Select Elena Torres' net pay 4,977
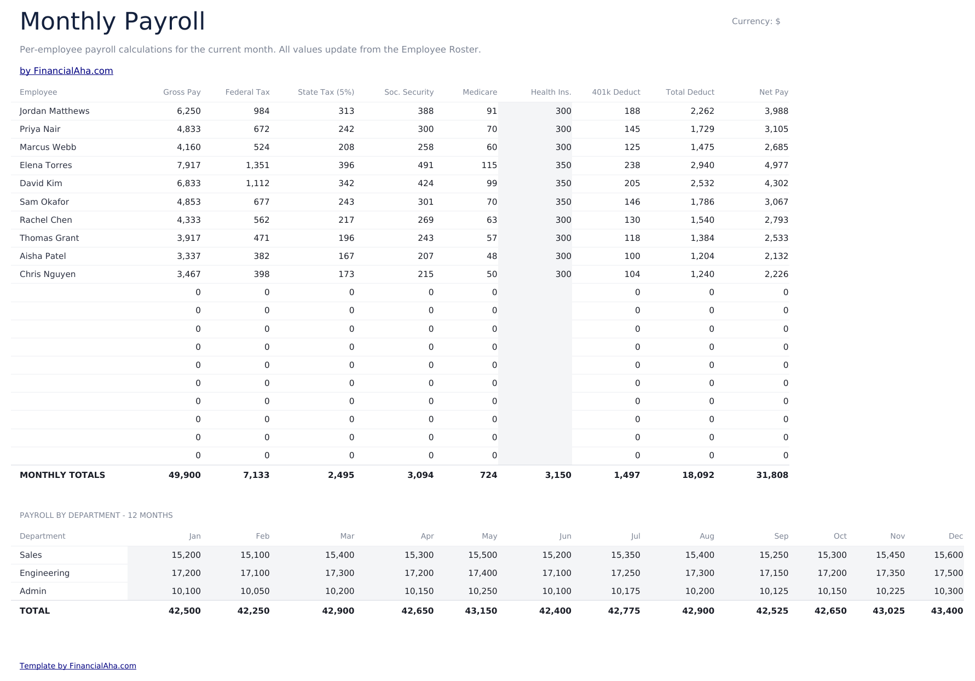The image size is (975, 681). tap(776, 165)
